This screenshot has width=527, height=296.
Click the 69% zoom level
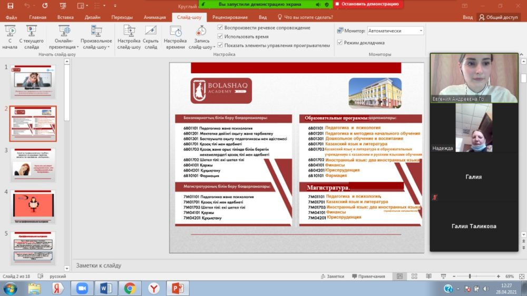[510, 276]
